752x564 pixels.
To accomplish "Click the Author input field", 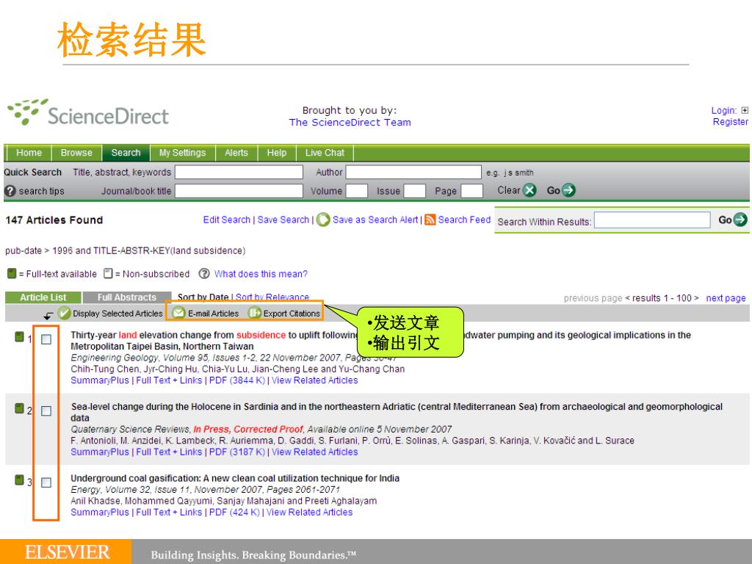I will [413, 172].
